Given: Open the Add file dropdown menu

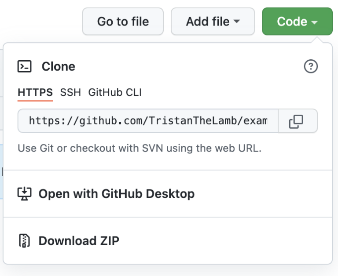Looking at the screenshot, I should click(x=213, y=21).
